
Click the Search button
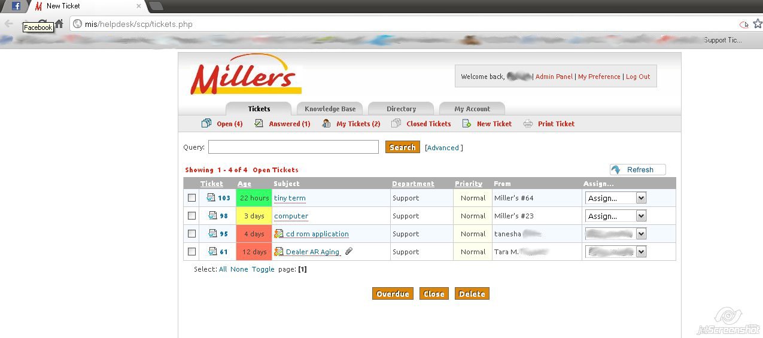(403, 147)
